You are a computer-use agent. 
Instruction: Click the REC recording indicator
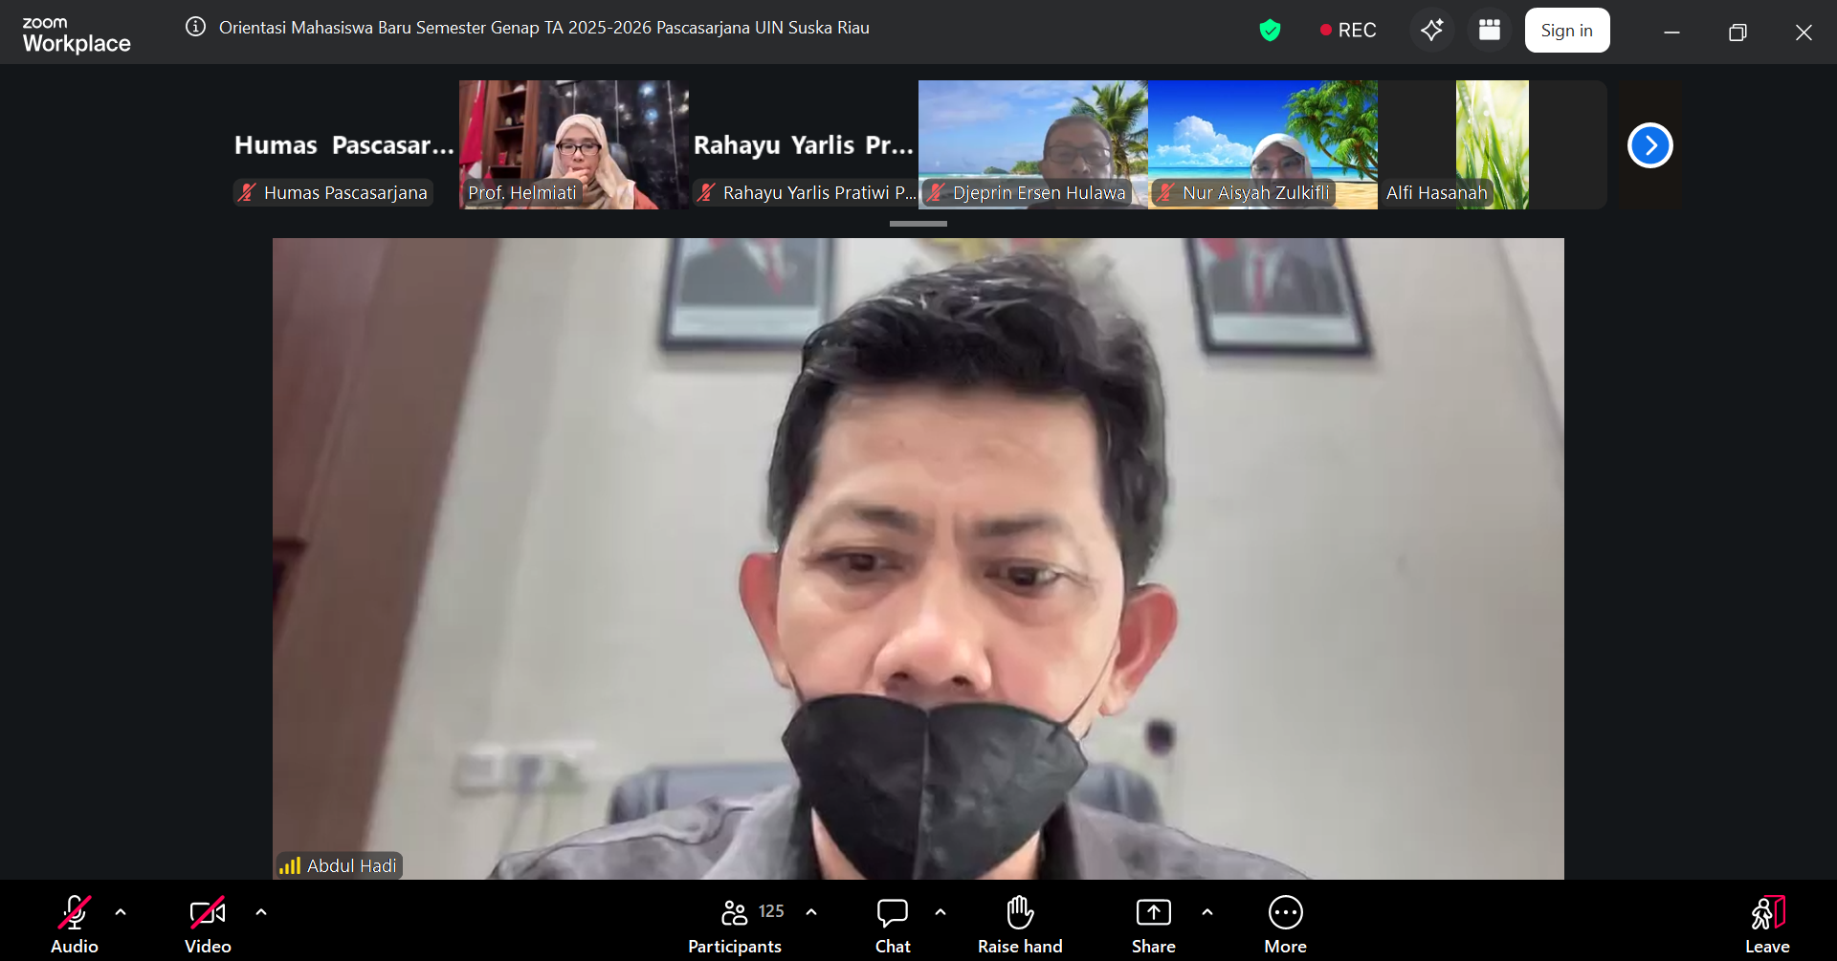[x=1347, y=31]
